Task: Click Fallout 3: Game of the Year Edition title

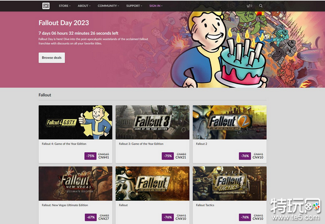Action: 141,144
